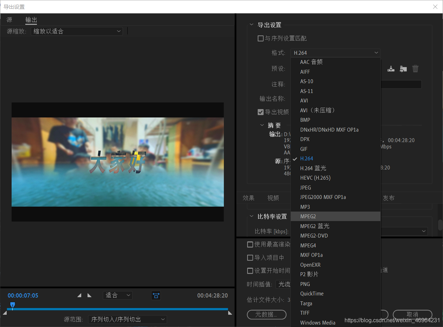The height and width of the screenshot is (327, 443).
Task: Set the in point marker
Action: [79, 295]
